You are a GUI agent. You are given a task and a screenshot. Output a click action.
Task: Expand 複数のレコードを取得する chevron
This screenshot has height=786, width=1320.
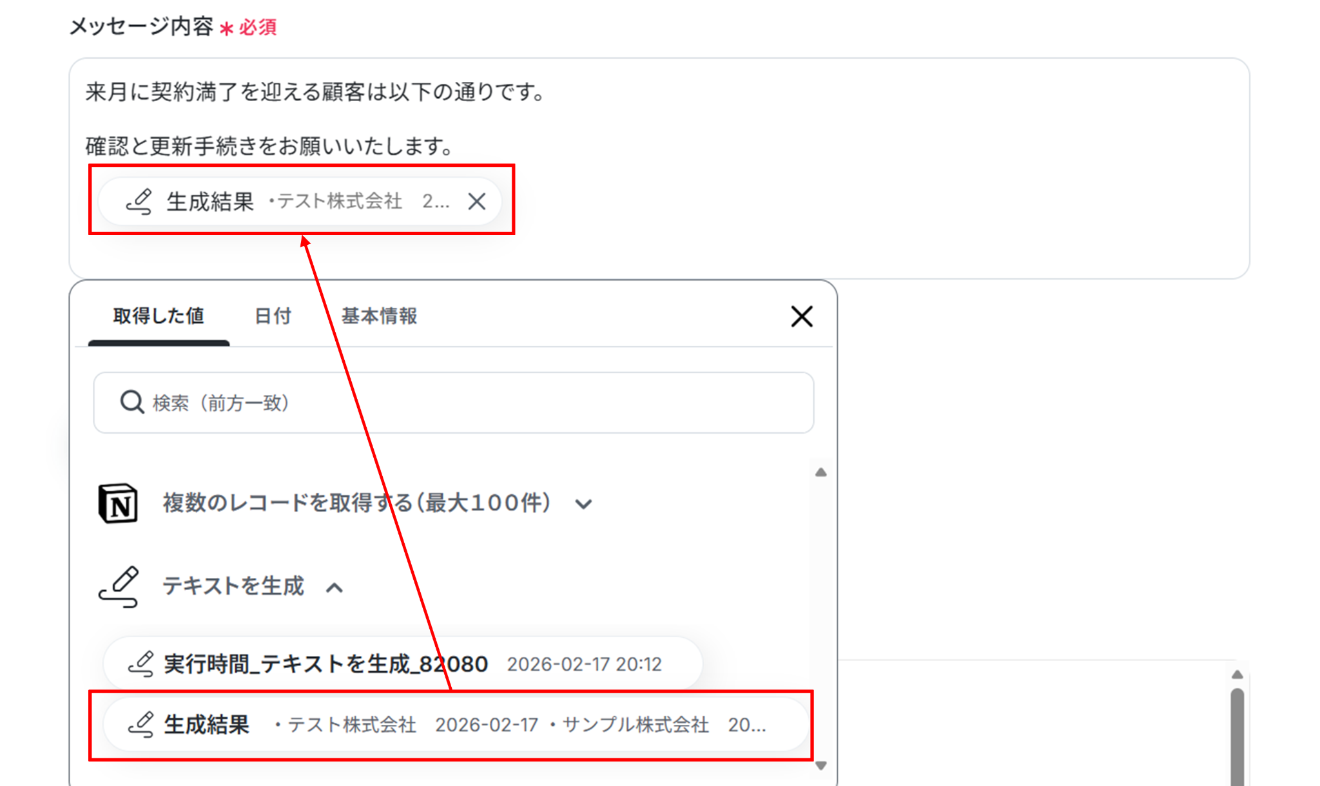[584, 504]
